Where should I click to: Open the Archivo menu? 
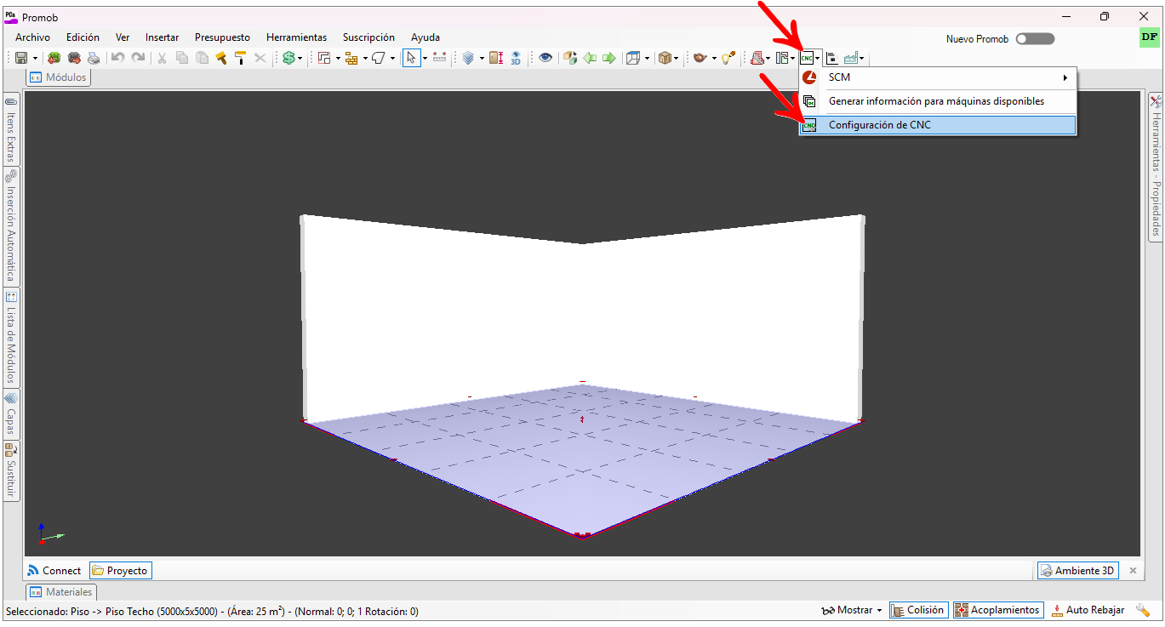pos(32,37)
